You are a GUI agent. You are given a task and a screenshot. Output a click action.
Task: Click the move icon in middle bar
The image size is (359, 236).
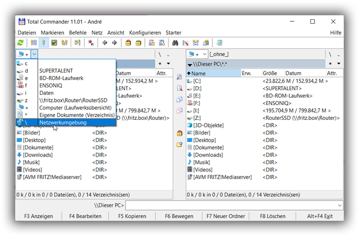(x=179, y=110)
